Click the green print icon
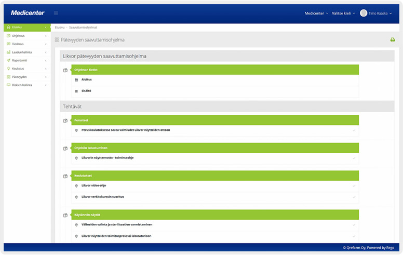The height and width of the screenshot is (255, 403). click(x=393, y=40)
